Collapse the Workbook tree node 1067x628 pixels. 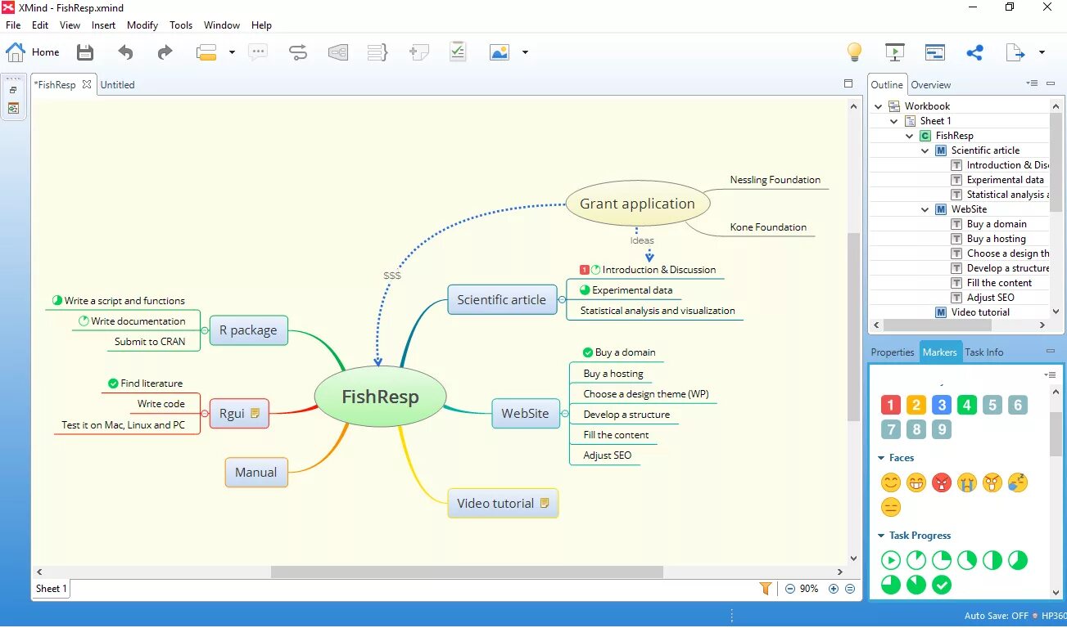click(879, 106)
